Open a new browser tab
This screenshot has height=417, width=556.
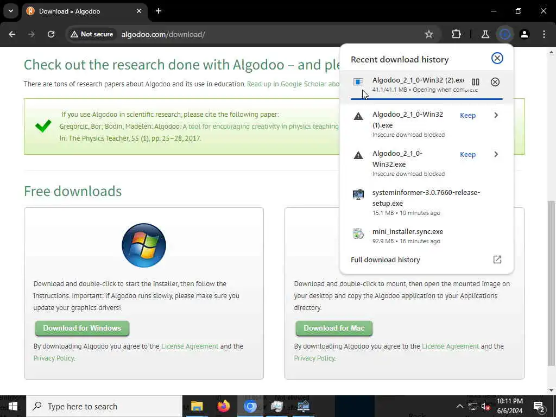159,11
